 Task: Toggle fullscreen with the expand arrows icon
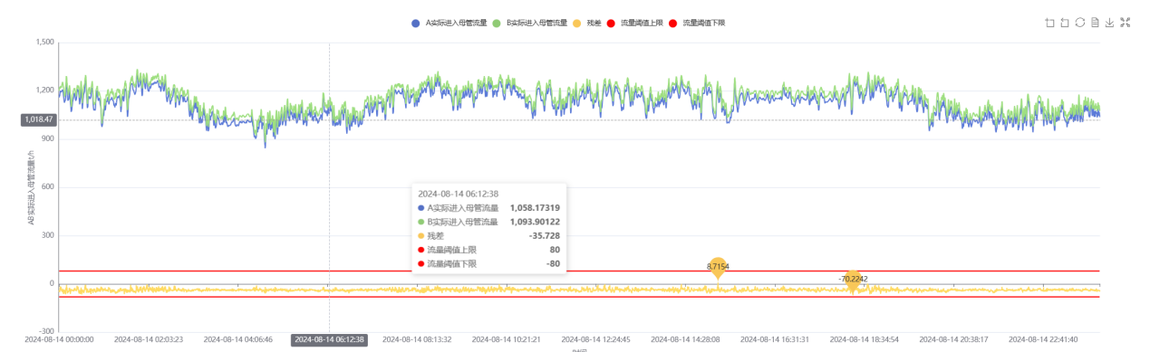tap(1126, 23)
